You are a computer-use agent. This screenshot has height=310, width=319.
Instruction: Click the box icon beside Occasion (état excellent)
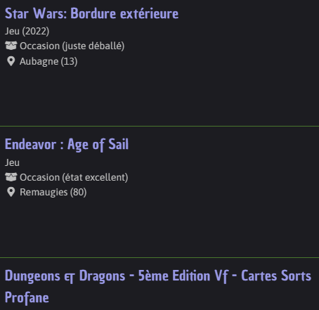coord(11,177)
